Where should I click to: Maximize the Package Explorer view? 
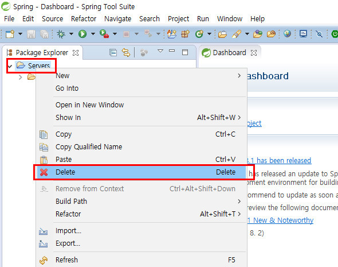185,52
